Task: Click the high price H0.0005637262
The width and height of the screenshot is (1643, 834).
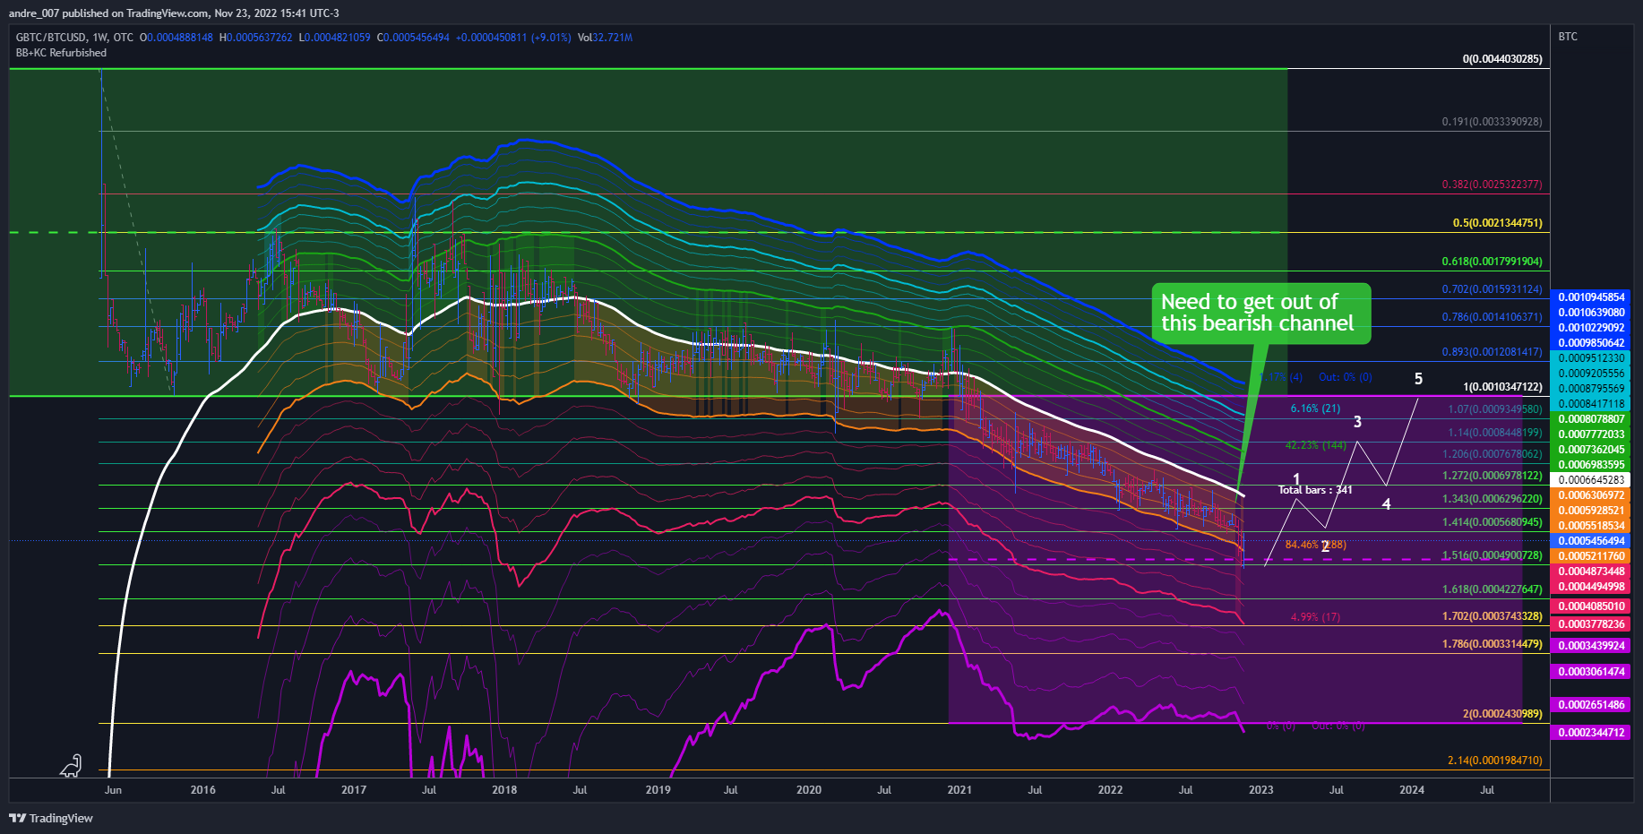Action: click(x=255, y=38)
